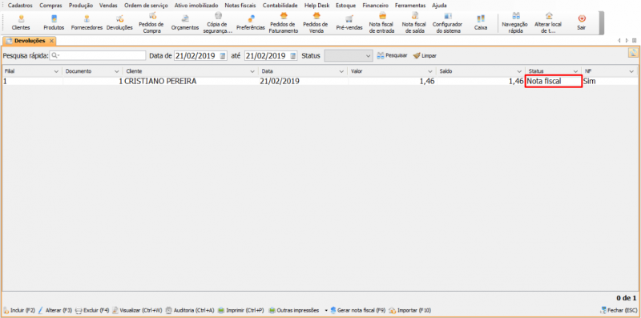The image size is (641, 318).
Task: Open the Ordem de serviço menu
Action: (x=146, y=6)
